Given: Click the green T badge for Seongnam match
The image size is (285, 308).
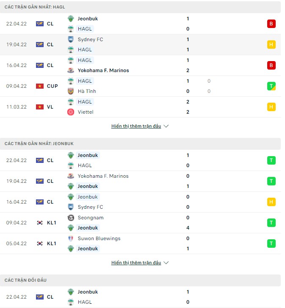Looking at the screenshot, I should coord(271,223).
